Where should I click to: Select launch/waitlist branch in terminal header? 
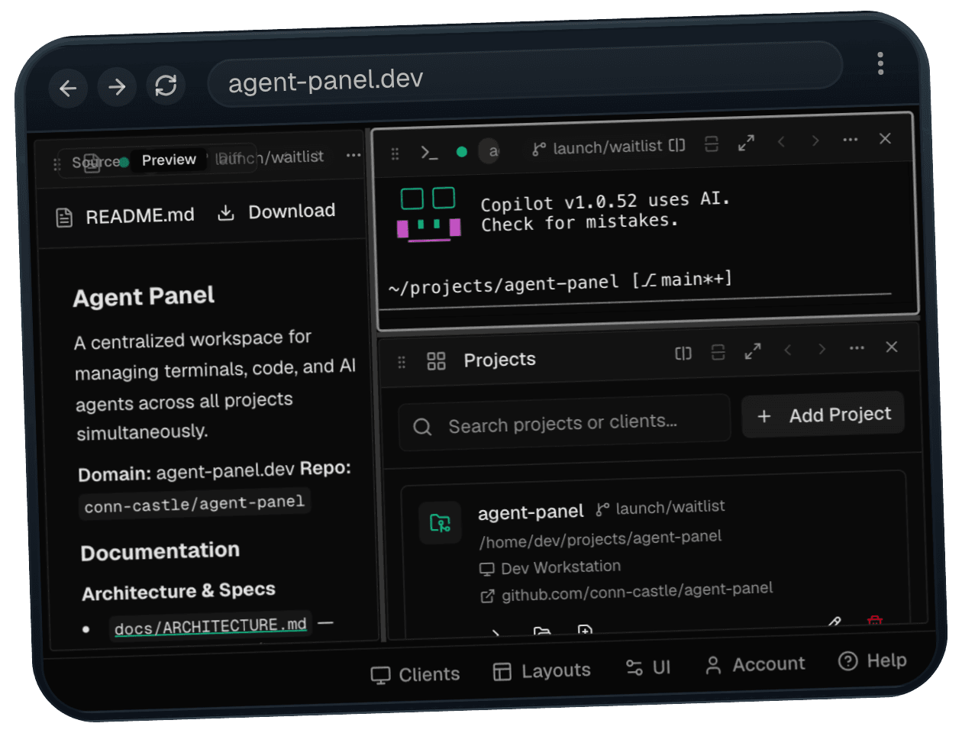click(x=598, y=147)
